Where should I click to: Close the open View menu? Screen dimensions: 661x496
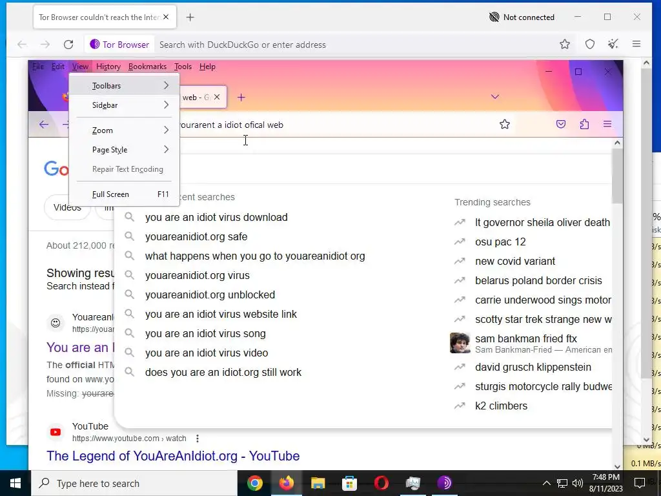pos(80,67)
